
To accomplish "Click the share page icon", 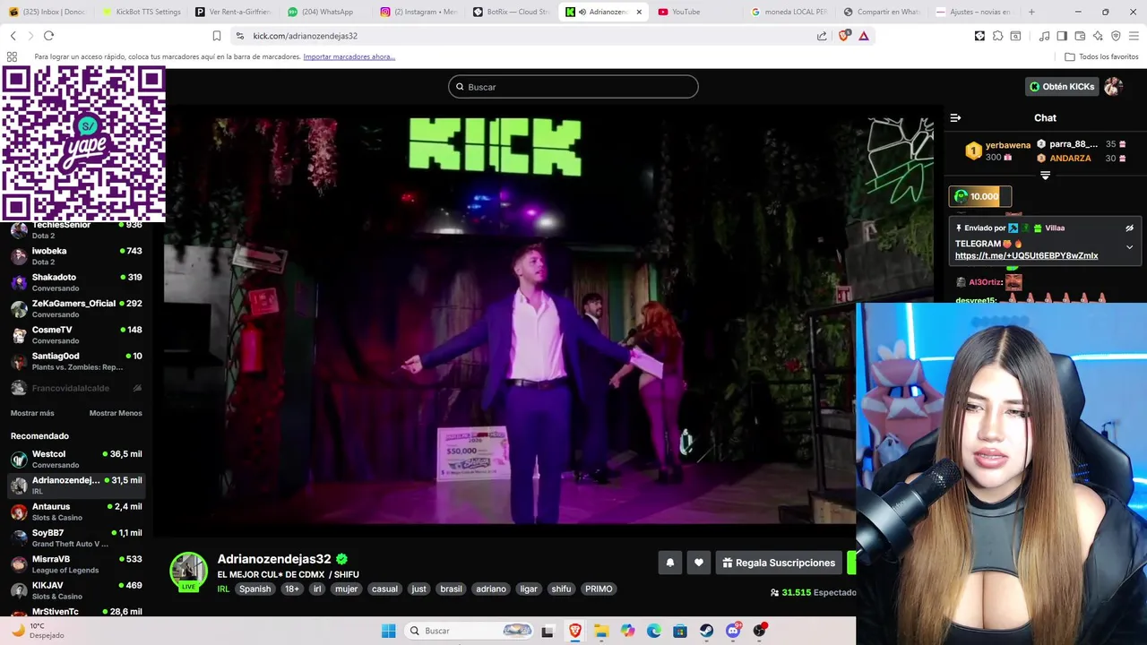I will [x=822, y=36].
